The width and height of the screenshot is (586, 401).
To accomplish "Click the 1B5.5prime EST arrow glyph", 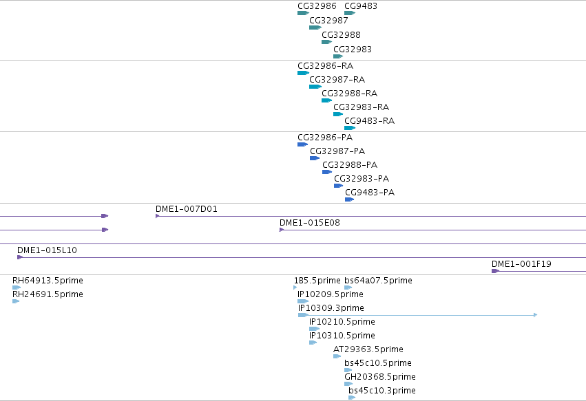I will [x=295, y=288].
